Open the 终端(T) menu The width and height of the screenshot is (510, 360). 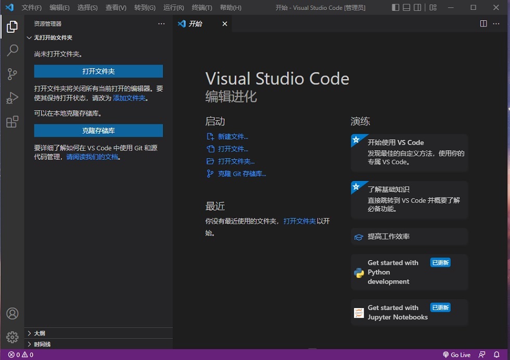pos(202,7)
